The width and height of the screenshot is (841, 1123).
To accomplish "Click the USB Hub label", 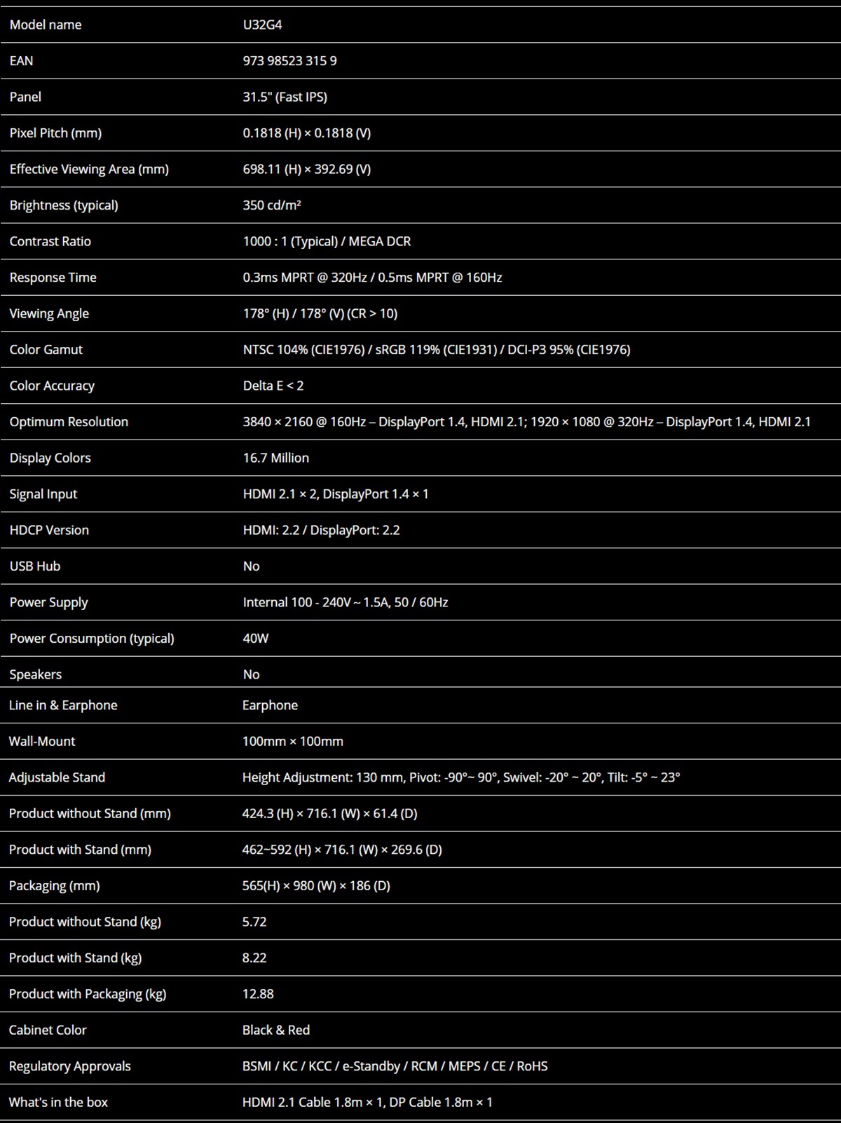I will point(34,566).
